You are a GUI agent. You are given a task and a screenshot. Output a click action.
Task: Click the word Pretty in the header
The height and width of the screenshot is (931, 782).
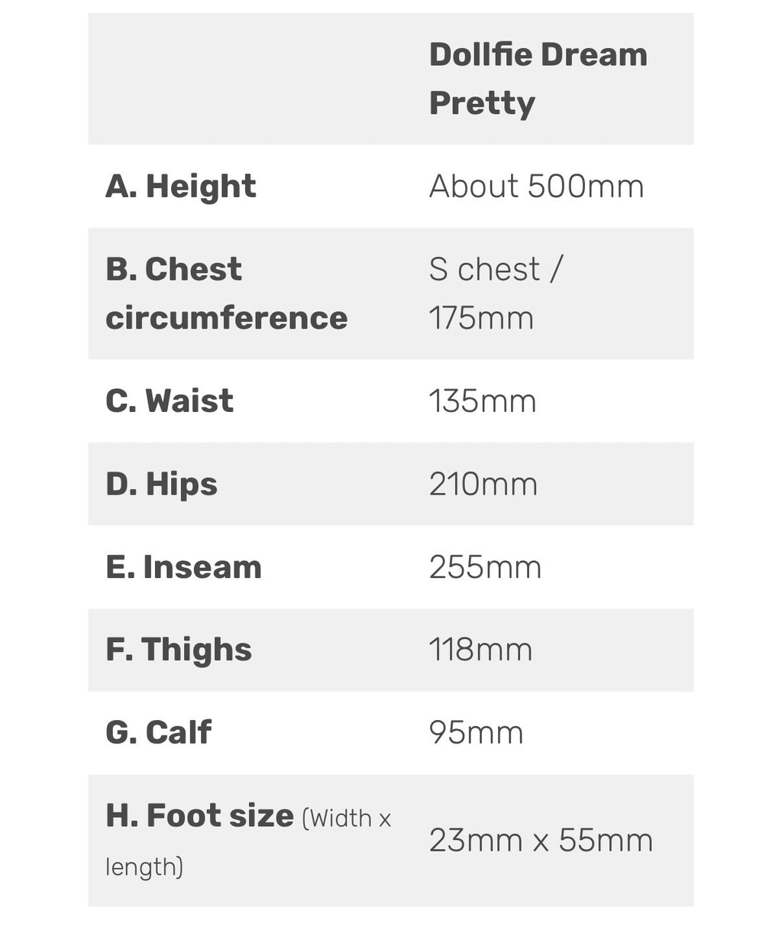pyautogui.click(x=482, y=104)
